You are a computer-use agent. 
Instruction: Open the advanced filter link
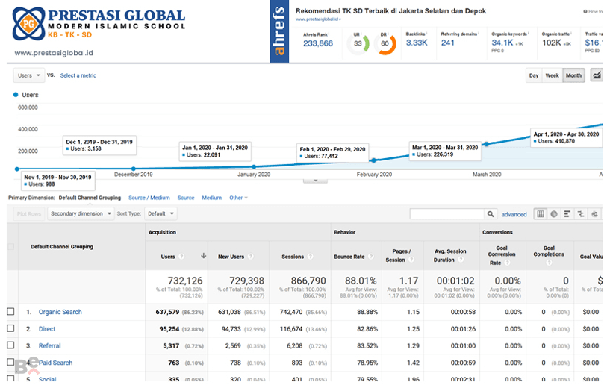pos(514,214)
